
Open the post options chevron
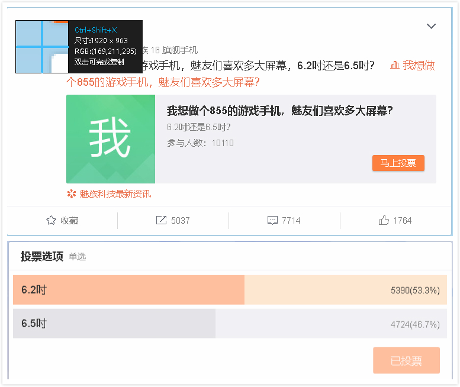pos(431,26)
